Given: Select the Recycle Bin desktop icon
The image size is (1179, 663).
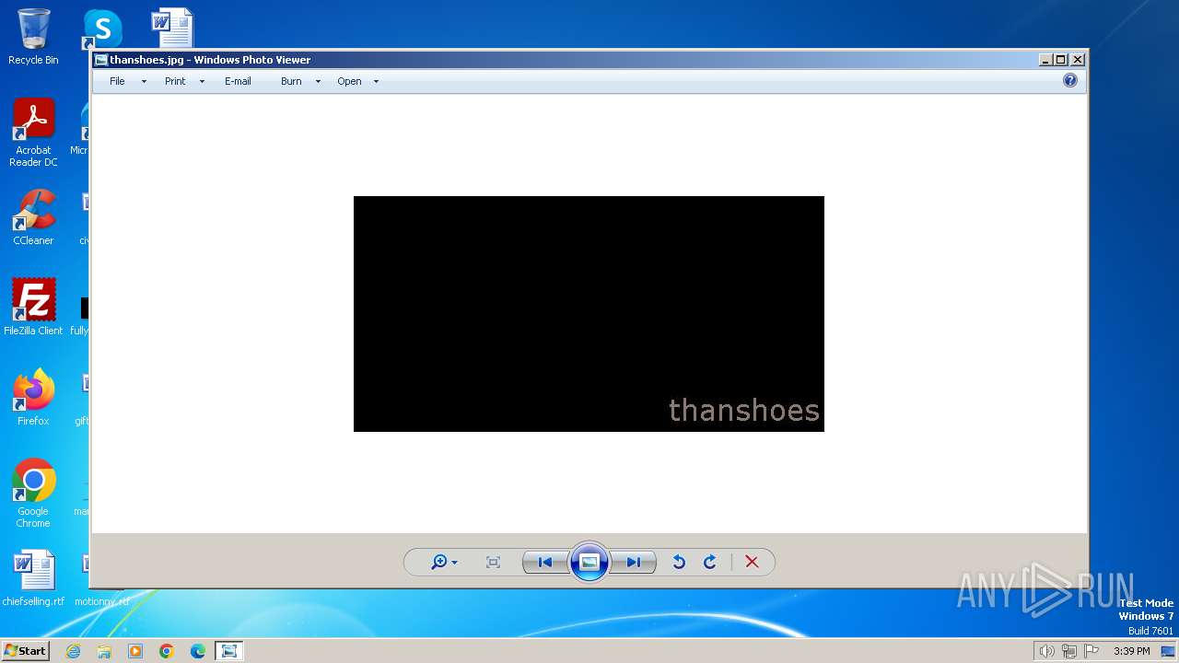Looking at the screenshot, I should click(x=33, y=37).
